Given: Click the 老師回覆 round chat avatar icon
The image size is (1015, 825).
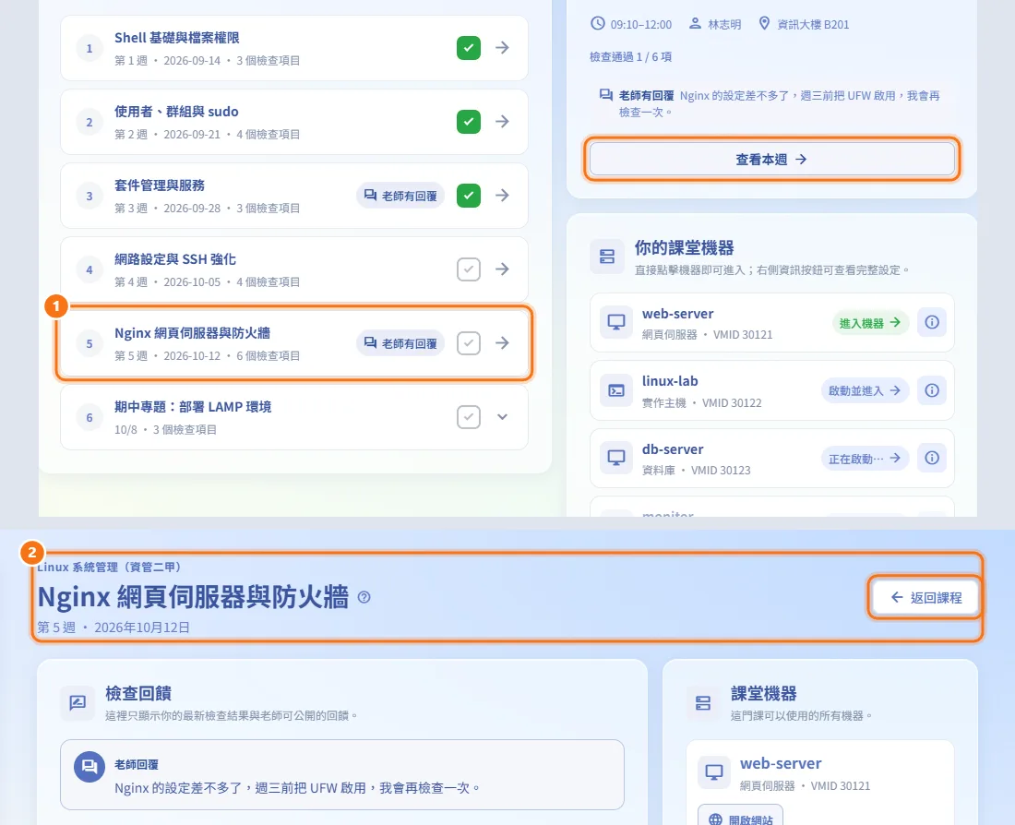Looking at the screenshot, I should 90,767.
